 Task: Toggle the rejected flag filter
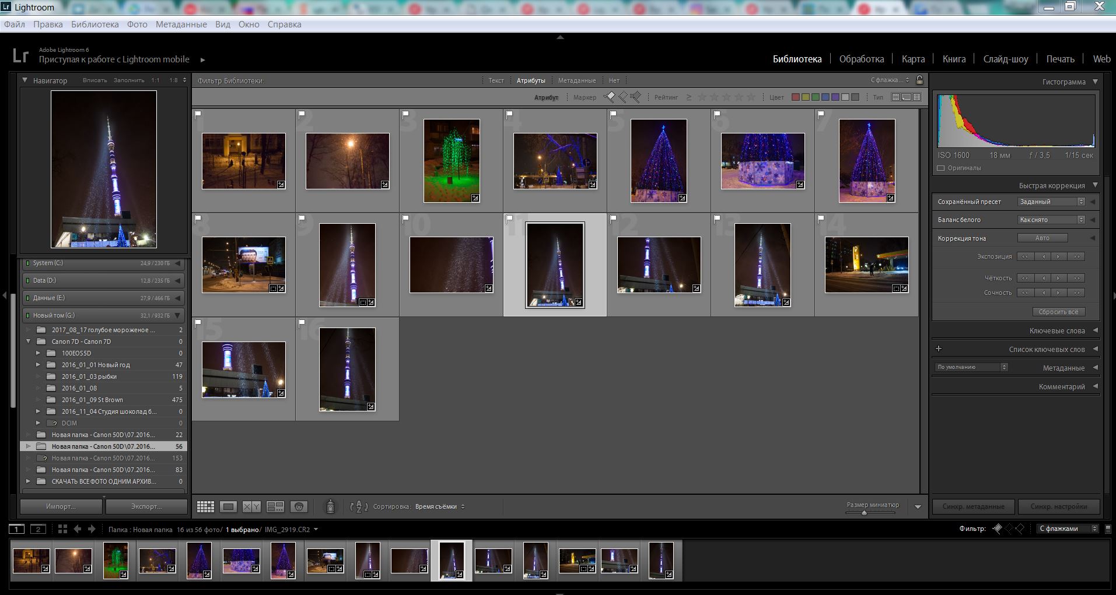click(x=635, y=97)
